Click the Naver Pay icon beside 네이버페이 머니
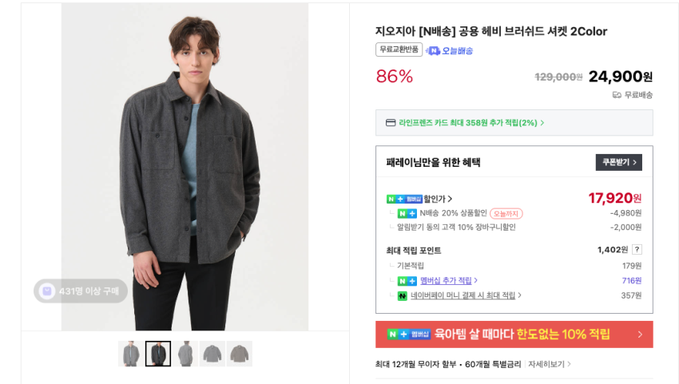Viewport: 679px width, 384px height. coord(403,296)
